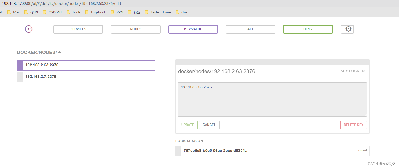This screenshot has width=399, height=168.
Task: Open the QSDI bookmark folder
Action: (x=31, y=12)
